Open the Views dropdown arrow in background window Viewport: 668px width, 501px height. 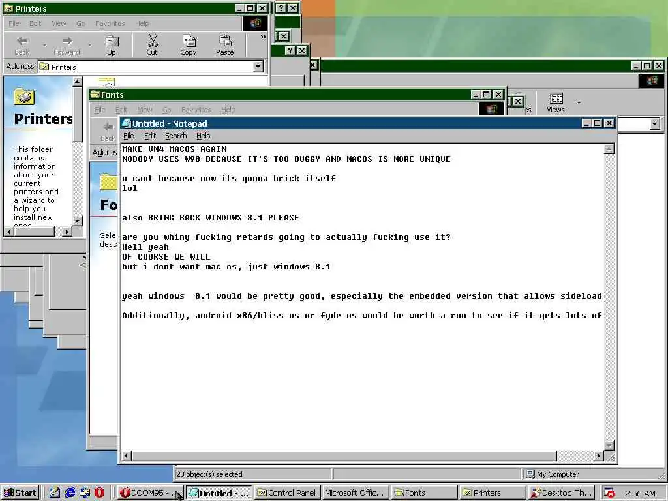pos(579,102)
